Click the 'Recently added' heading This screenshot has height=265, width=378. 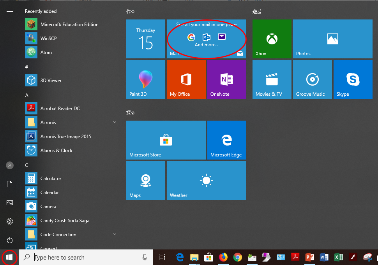tap(41, 11)
